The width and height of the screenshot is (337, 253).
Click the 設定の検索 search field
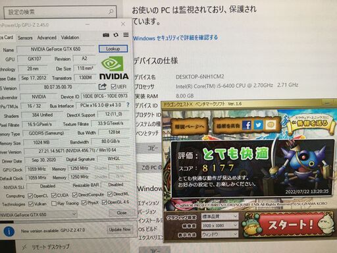coord(60,12)
